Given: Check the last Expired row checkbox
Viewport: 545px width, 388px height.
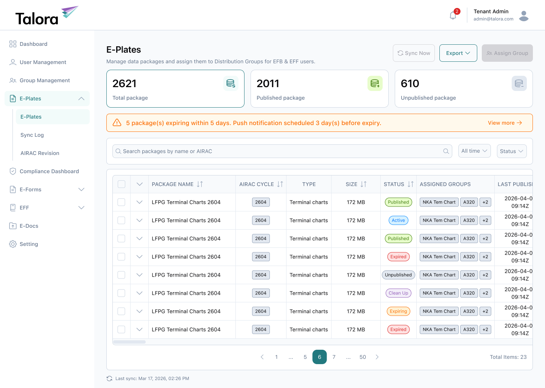Looking at the screenshot, I should pos(121,330).
